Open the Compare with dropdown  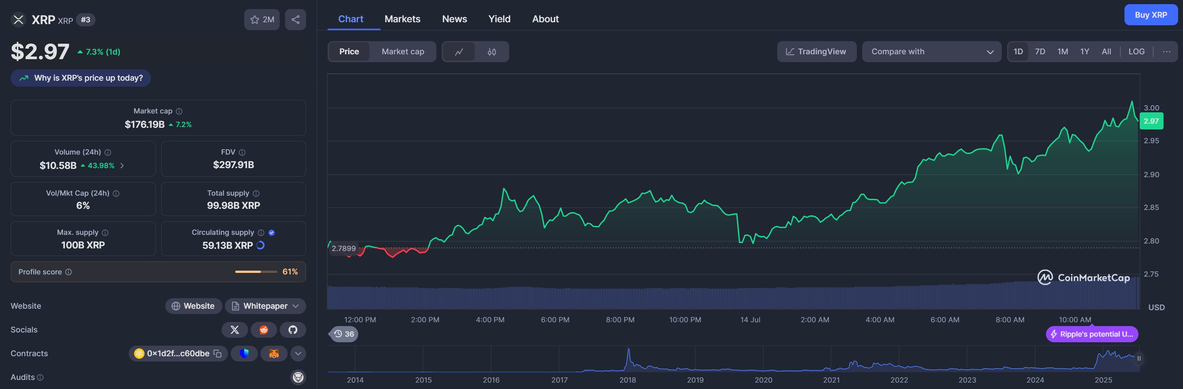tap(931, 51)
